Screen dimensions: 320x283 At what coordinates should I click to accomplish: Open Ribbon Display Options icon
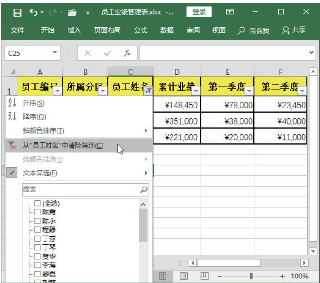[x=229, y=11]
